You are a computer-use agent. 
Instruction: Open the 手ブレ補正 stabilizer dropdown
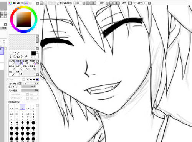[149, 3]
